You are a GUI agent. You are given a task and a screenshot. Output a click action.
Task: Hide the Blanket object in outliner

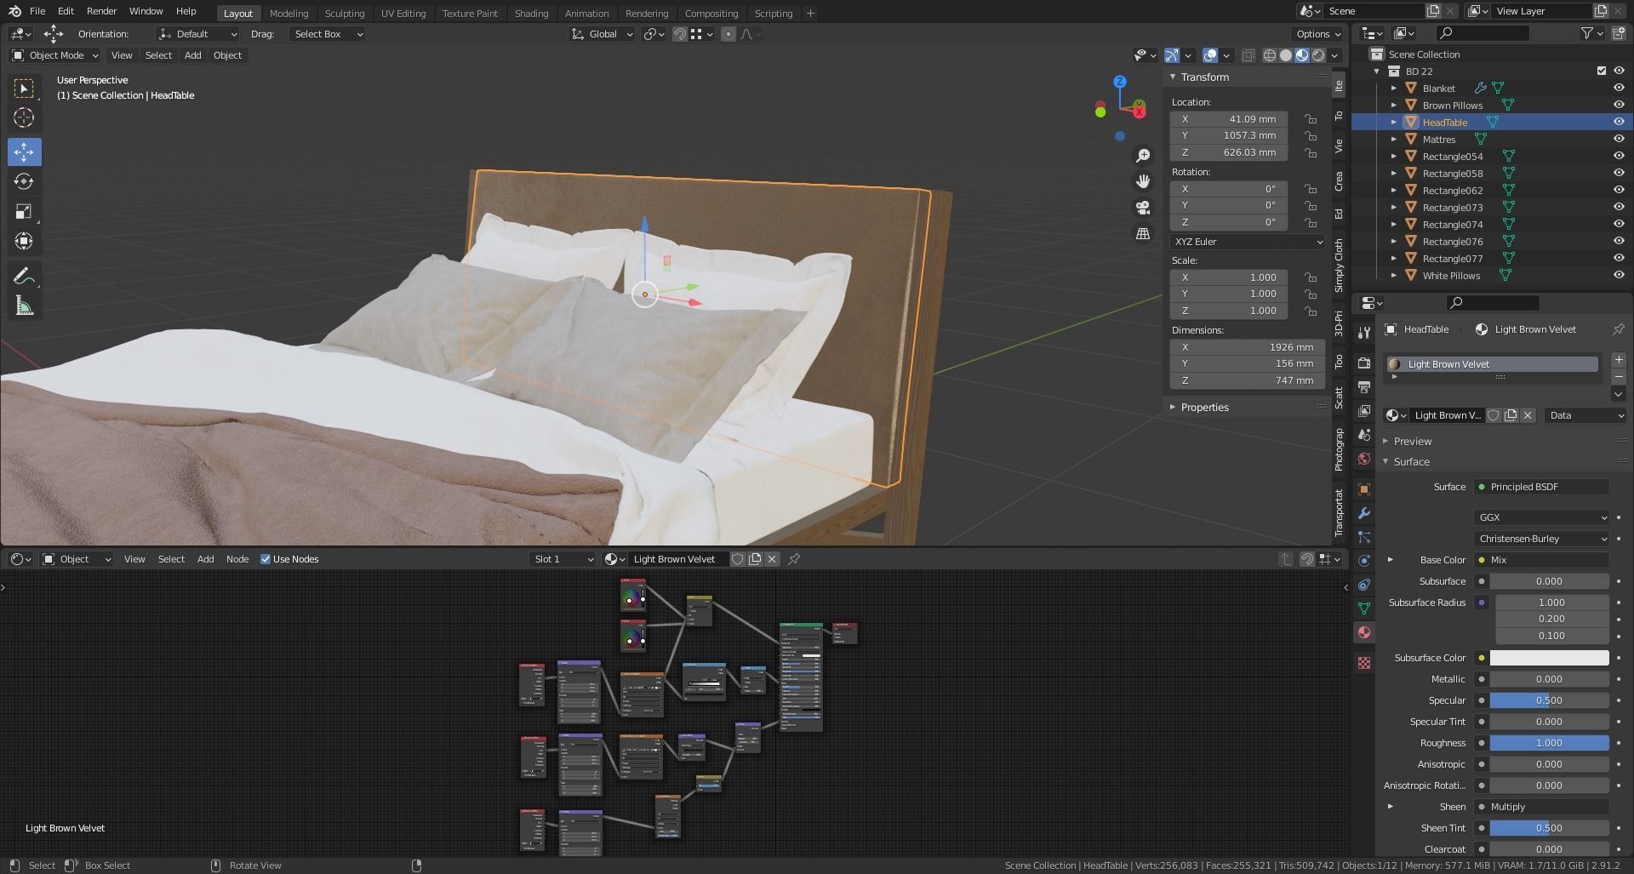point(1619,89)
